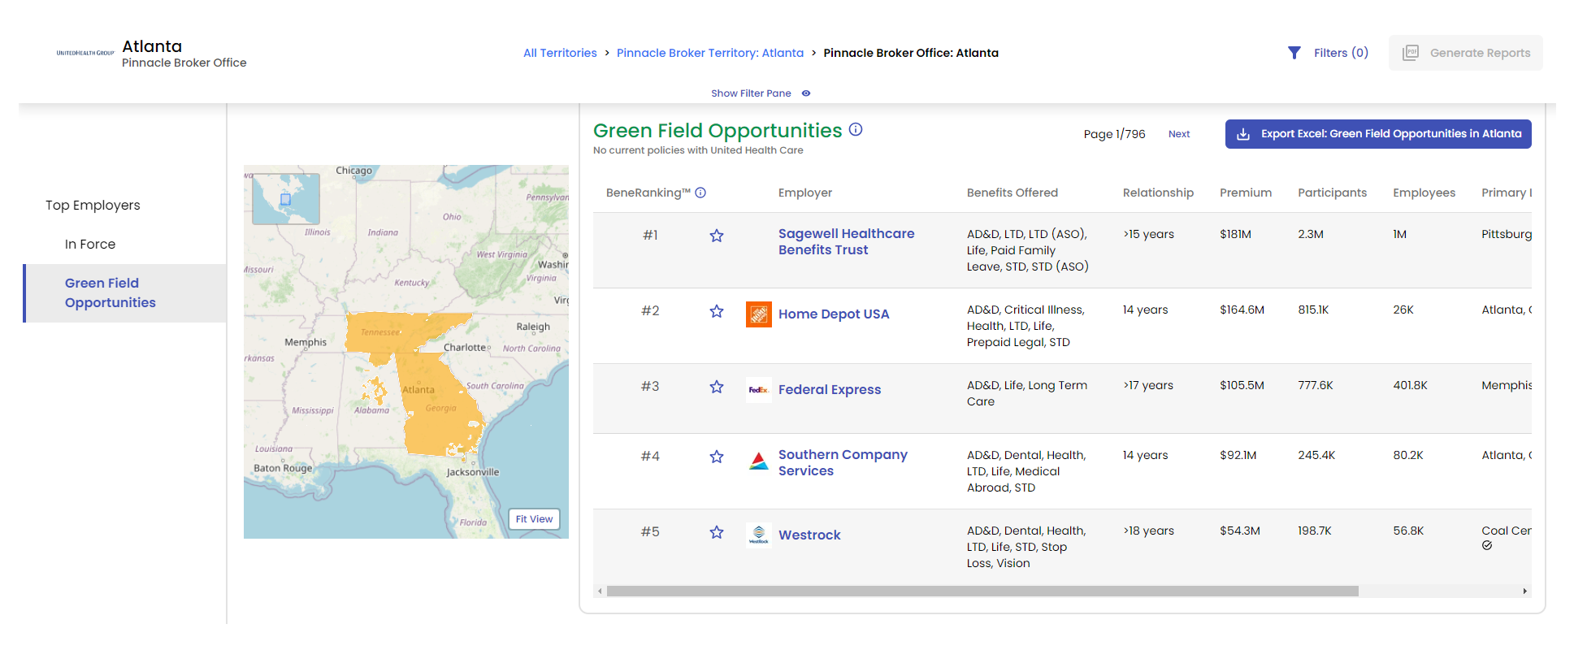Open the All Territories breadcrumb link
The height and width of the screenshot is (650, 1574).
click(560, 53)
